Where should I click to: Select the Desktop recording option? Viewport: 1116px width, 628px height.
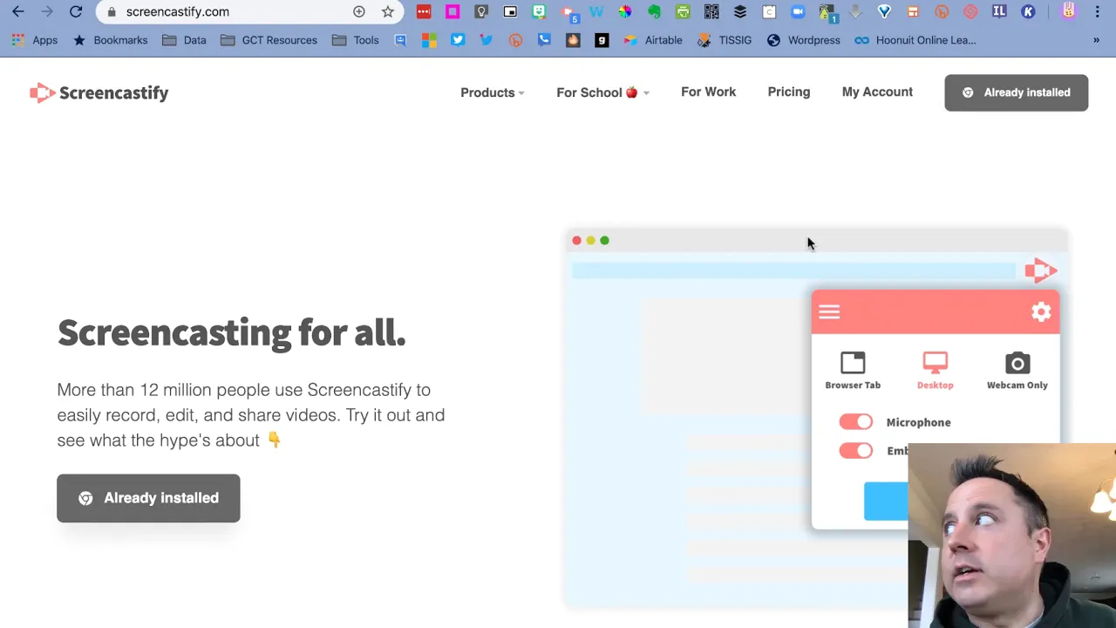coord(935,370)
